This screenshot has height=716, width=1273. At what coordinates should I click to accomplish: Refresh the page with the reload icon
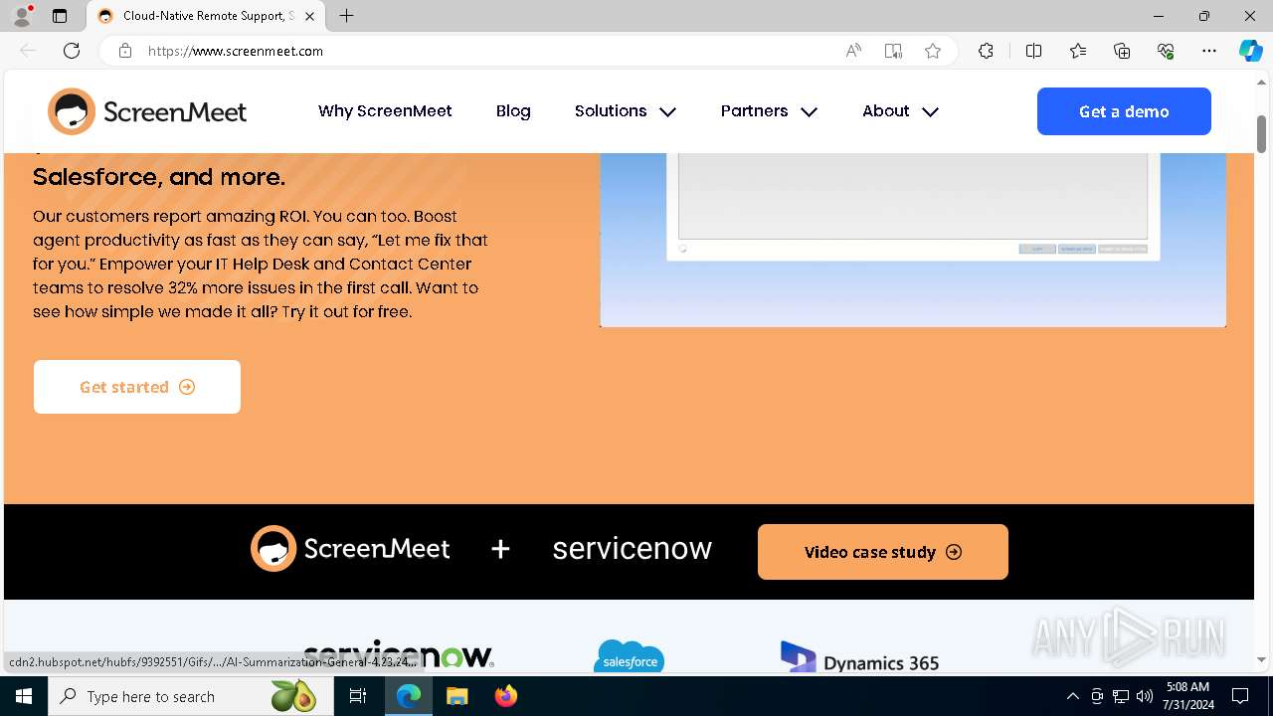tap(72, 51)
